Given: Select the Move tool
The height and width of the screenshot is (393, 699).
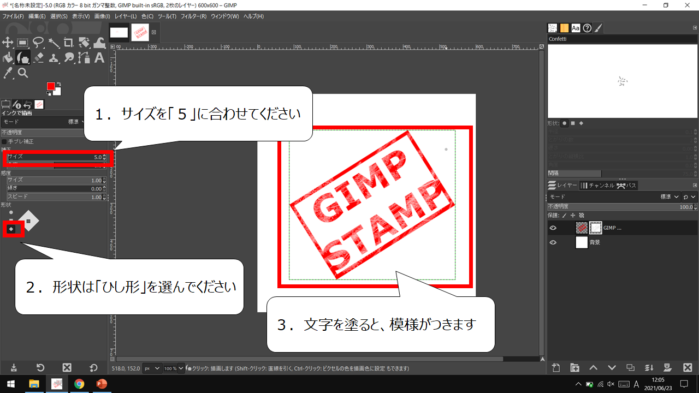Looking at the screenshot, I should click(8, 43).
